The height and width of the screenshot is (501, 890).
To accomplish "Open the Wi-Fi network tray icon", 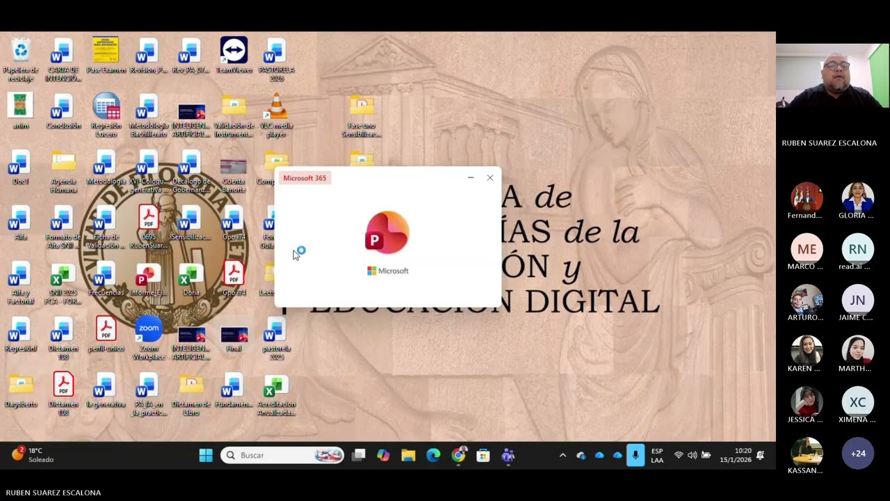I will (679, 455).
